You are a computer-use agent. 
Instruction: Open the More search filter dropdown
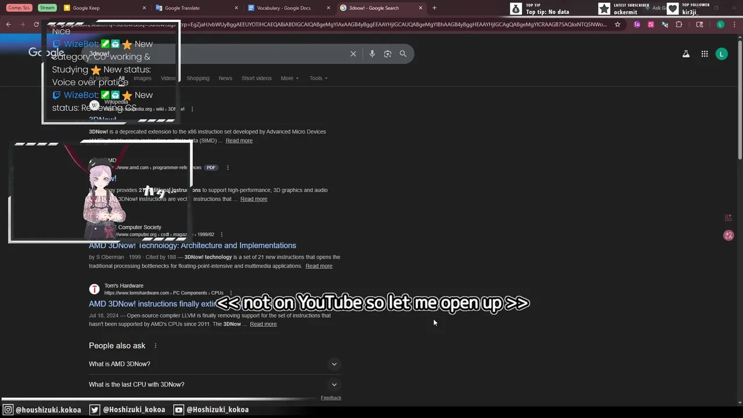pos(290,78)
